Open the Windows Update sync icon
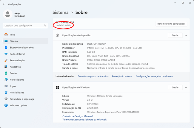194x128 pixels. click(6, 105)
